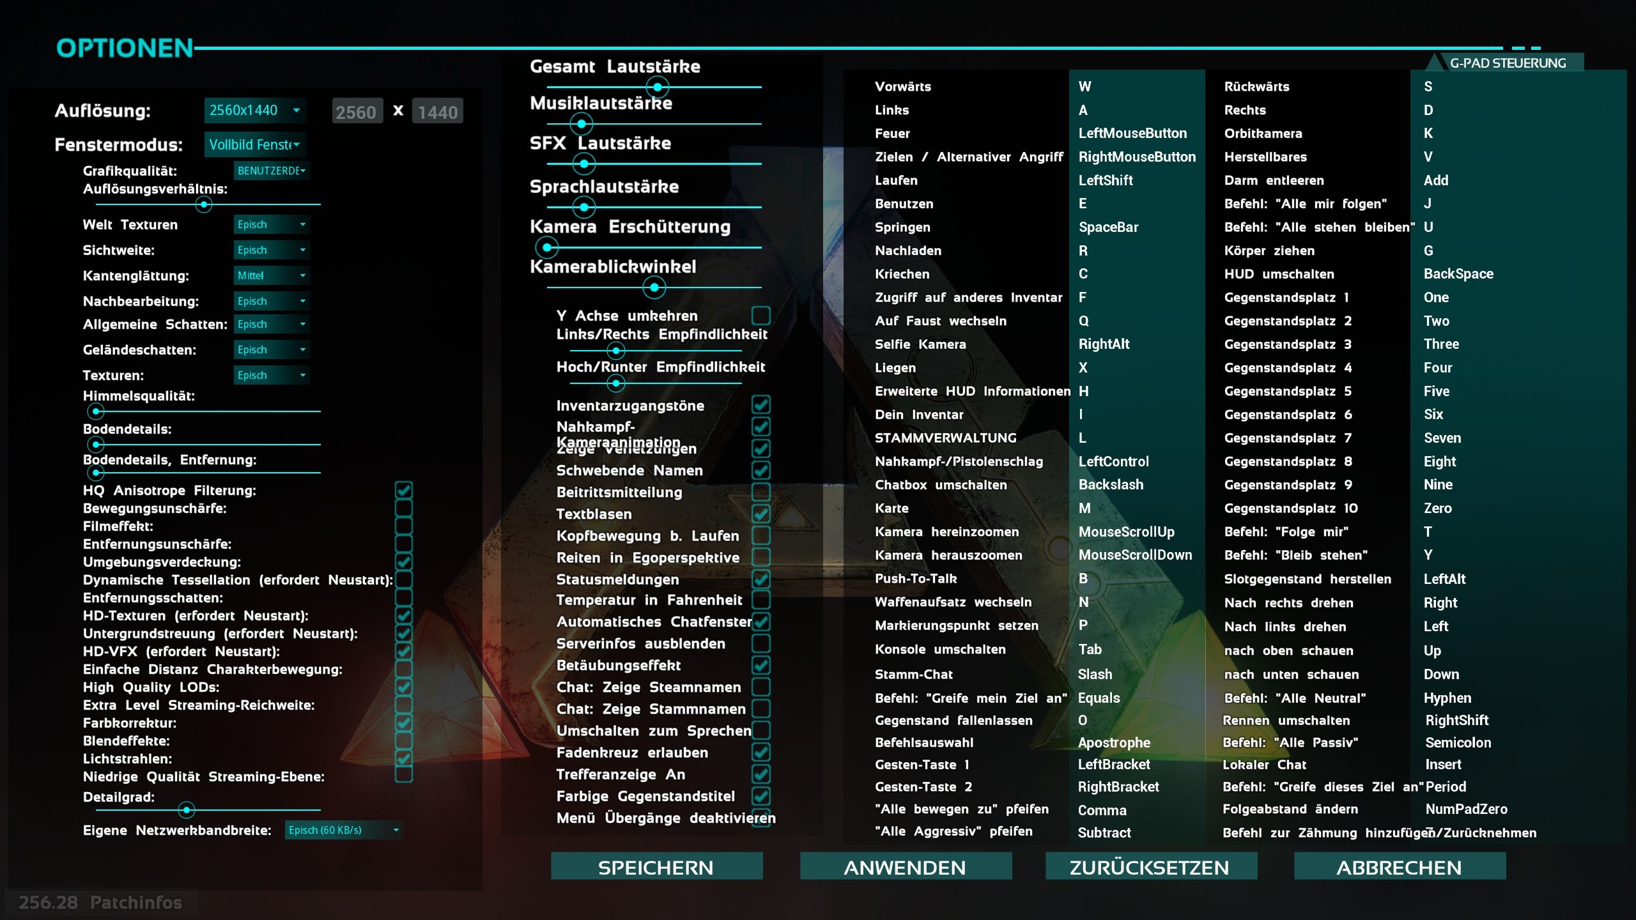This screenshot has height=920, width=1636.
Task: Click the Gesamt Lautstärke slider handle
Action: (657, 86)
